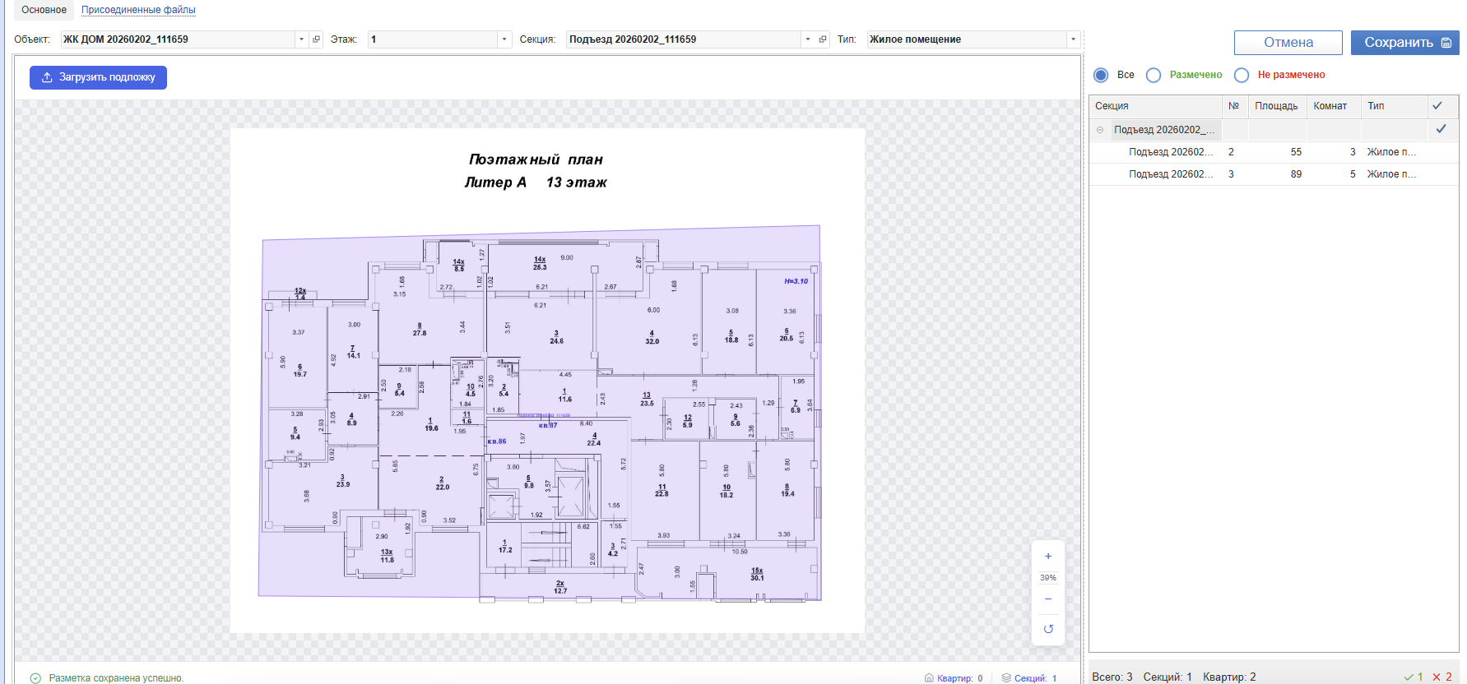Image resolution: width=1467 pixels, height=684 pixels.
Task: Open the Объект record via open icon
Action: (x=316, y=39)
